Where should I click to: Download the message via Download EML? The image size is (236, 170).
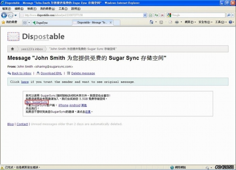pos(51,73)
